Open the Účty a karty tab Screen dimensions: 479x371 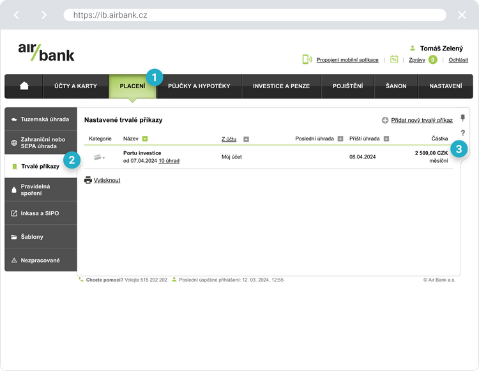74,86
